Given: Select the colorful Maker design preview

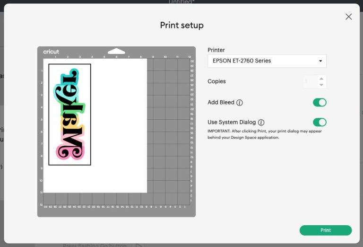Looking at the screenshot, I should [x=69, y=115].
